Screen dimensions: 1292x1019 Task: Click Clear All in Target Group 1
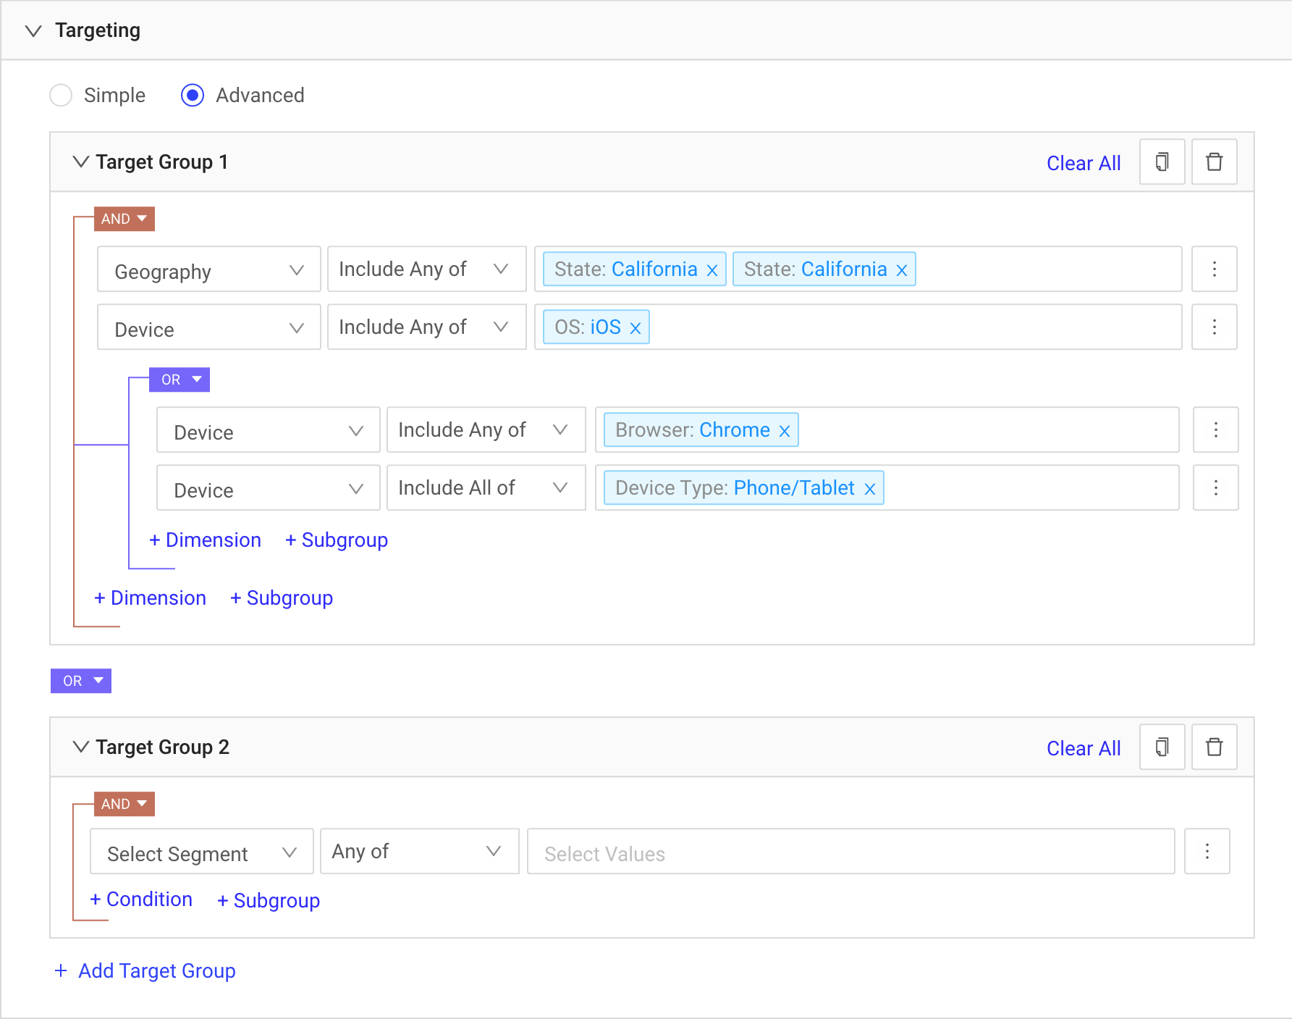[1083, 163]
